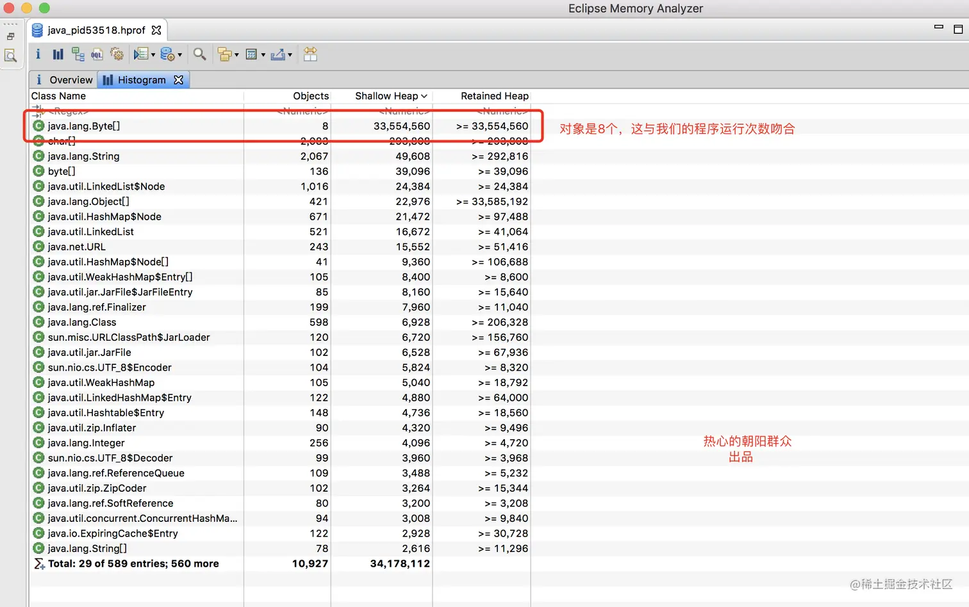
Task: Expand the Group result by dropdown arrow
Action: pos(236,55)
